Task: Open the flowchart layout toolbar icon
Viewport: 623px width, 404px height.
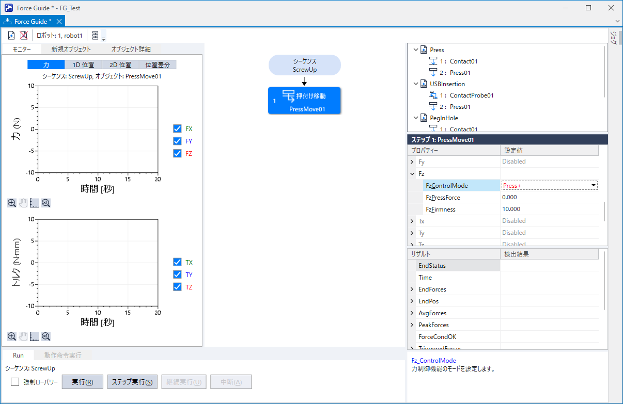Action: [x=96, y=35]
